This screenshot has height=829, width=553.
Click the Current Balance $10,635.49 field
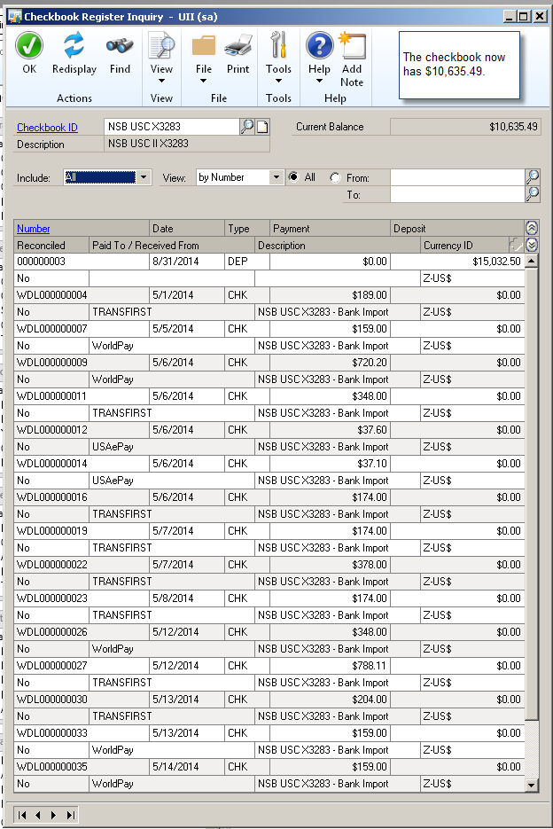coord(465,127)
